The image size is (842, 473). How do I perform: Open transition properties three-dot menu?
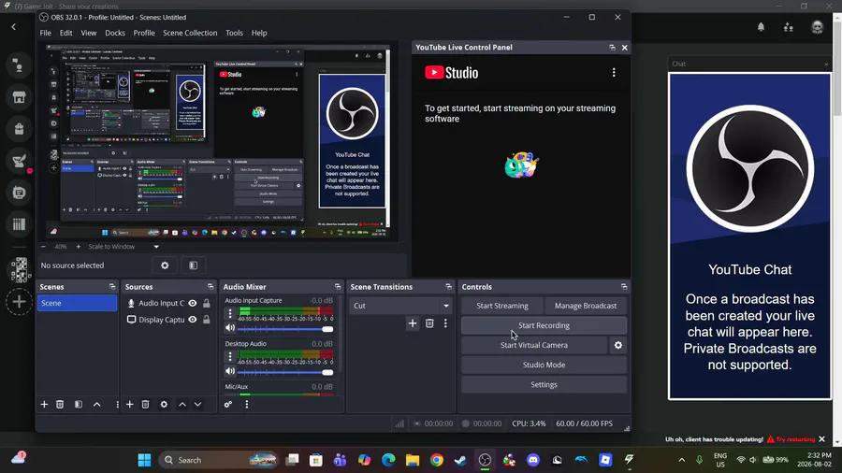[445, 323]
